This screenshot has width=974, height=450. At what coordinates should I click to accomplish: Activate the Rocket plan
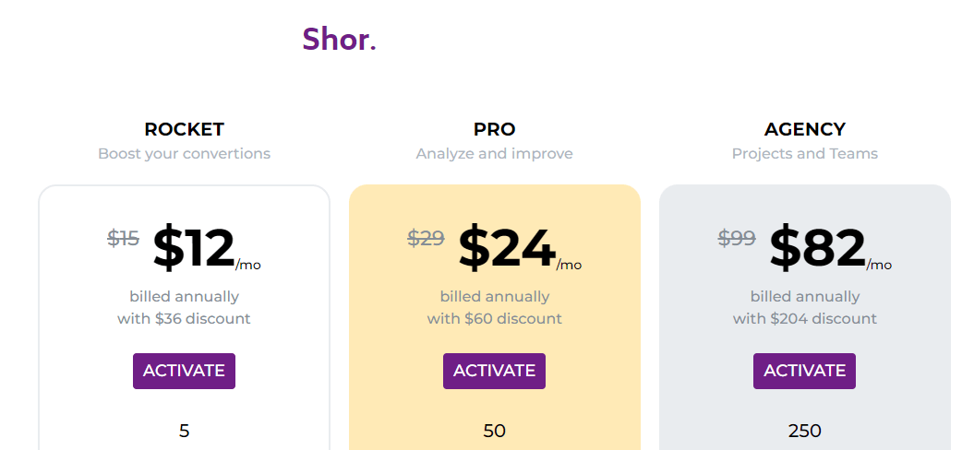point(184,371)
